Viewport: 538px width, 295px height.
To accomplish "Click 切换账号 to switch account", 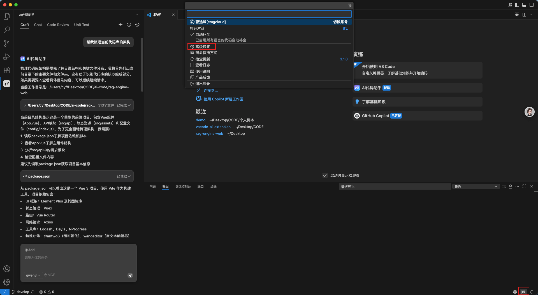I will pos(340,22).
